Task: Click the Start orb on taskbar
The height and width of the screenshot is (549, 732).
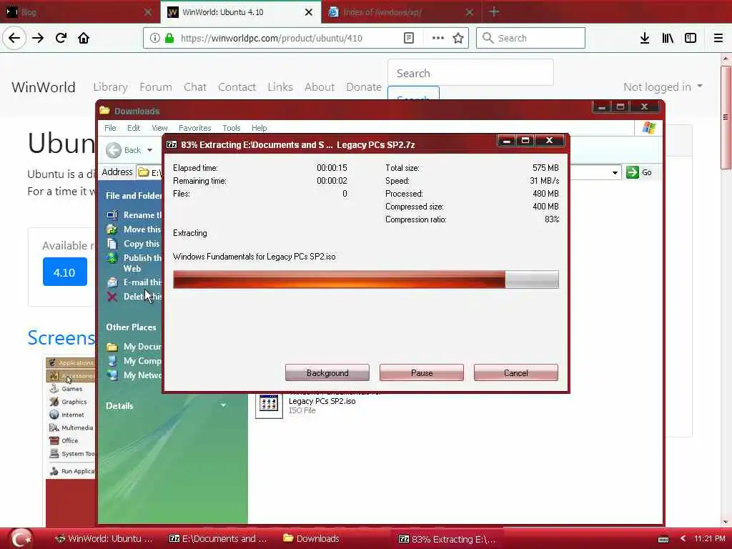Action: click(x=21, y=538)
